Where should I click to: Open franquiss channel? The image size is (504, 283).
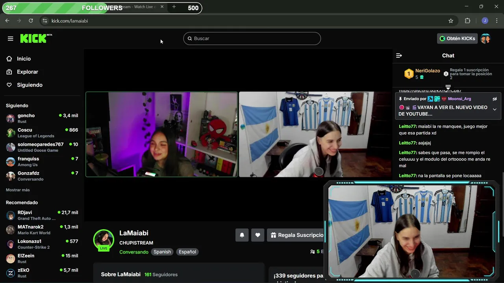tap(42, 162)
